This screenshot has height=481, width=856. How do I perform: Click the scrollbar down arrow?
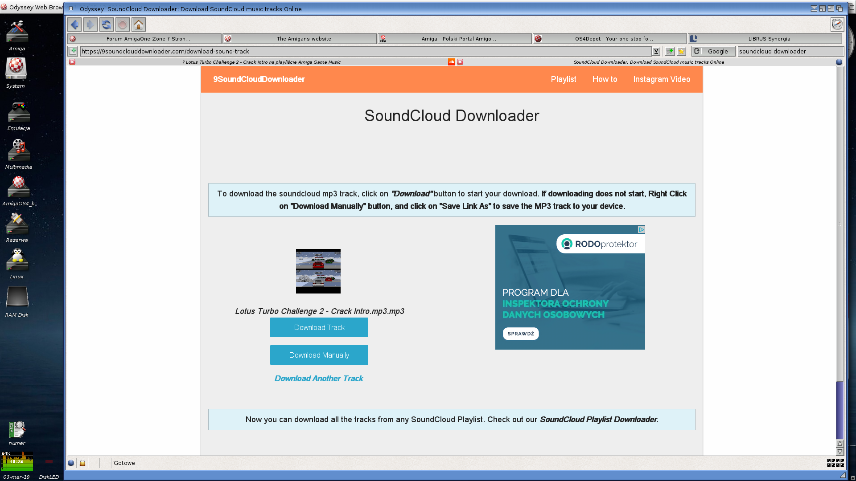tap(840, 451)
